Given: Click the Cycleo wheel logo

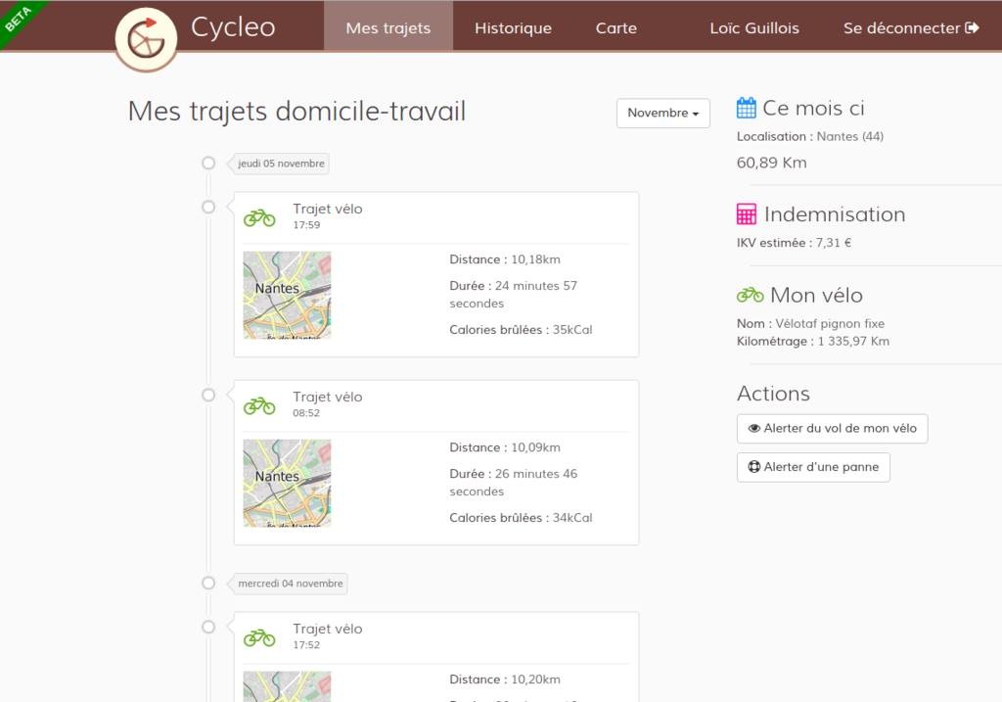Looking at the screenshot, I should (x=147, y=39).
